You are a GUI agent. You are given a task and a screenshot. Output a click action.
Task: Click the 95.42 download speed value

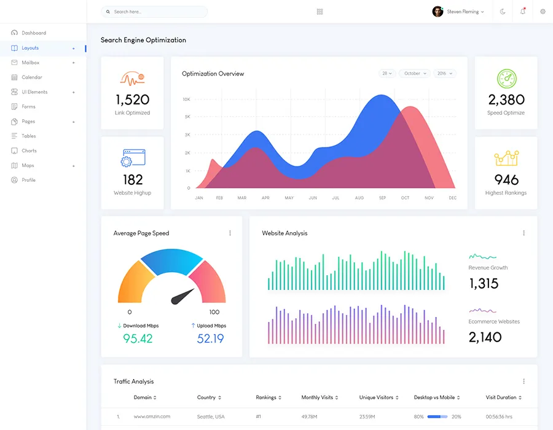click(138, 338)
